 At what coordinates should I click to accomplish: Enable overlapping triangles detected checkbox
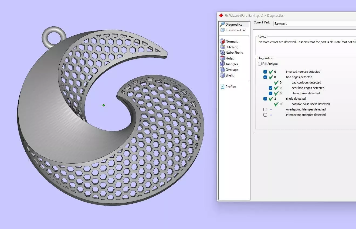265,110
